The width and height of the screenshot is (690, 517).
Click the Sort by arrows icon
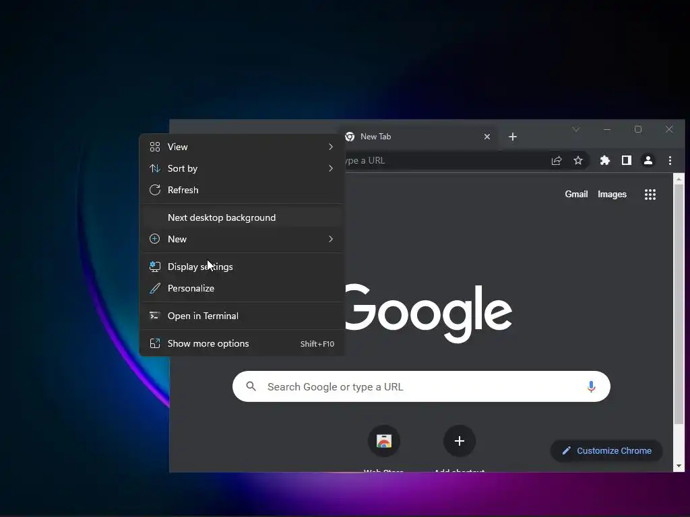pos(155,168)
